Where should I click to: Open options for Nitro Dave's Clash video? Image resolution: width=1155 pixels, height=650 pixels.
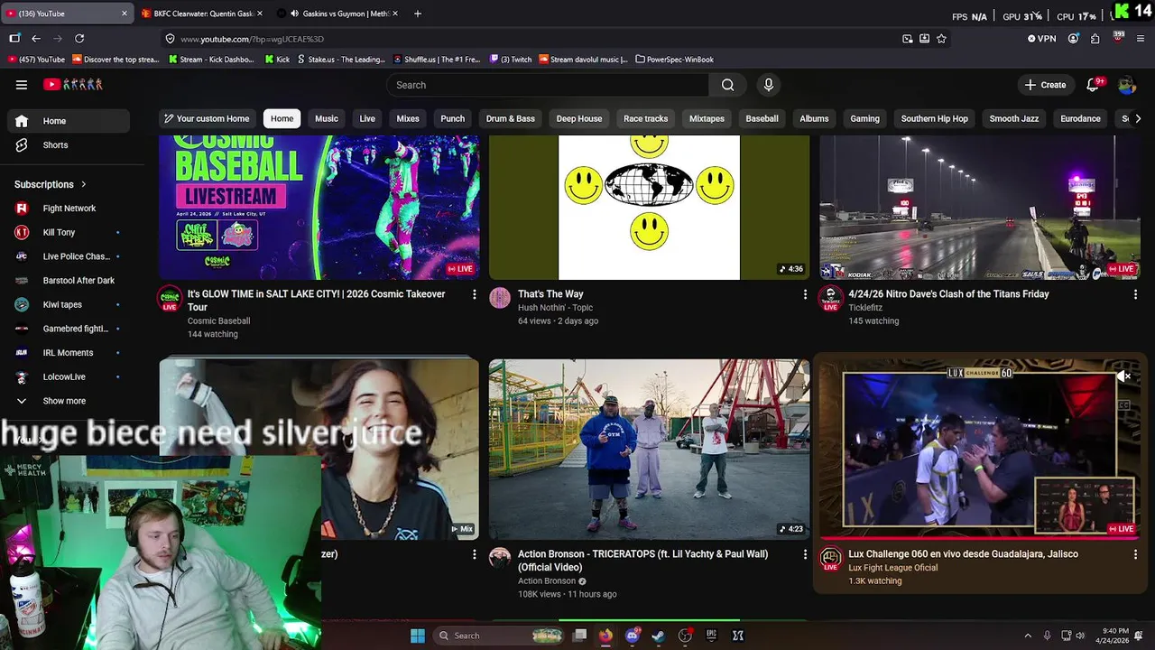pos(1135,294)
